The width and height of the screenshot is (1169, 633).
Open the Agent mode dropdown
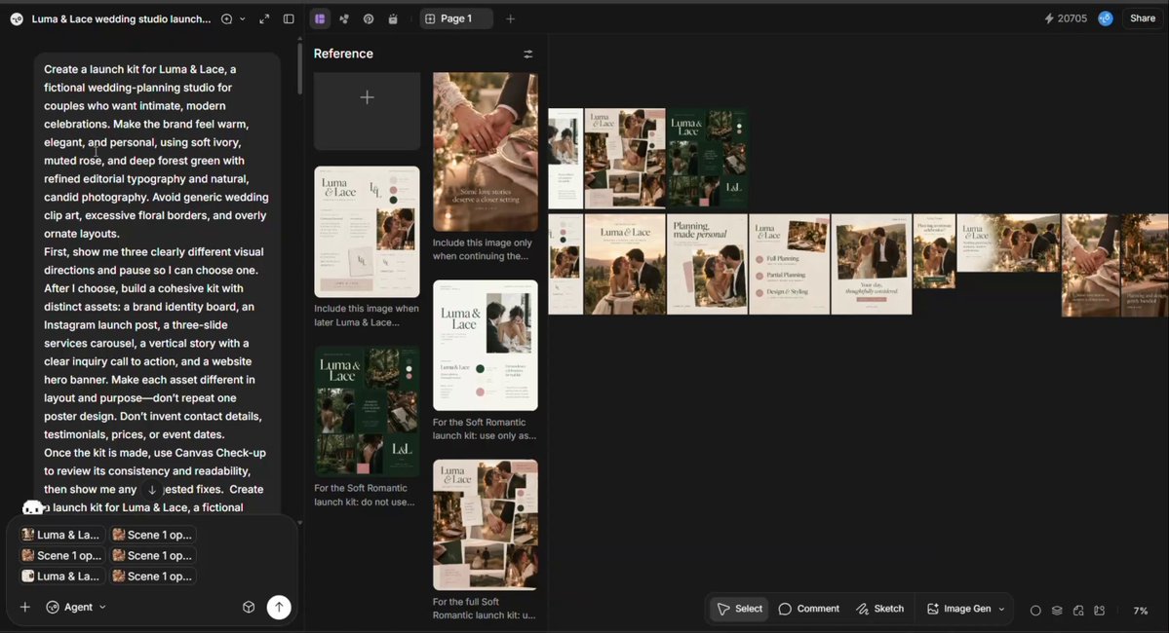coord(76,607)
